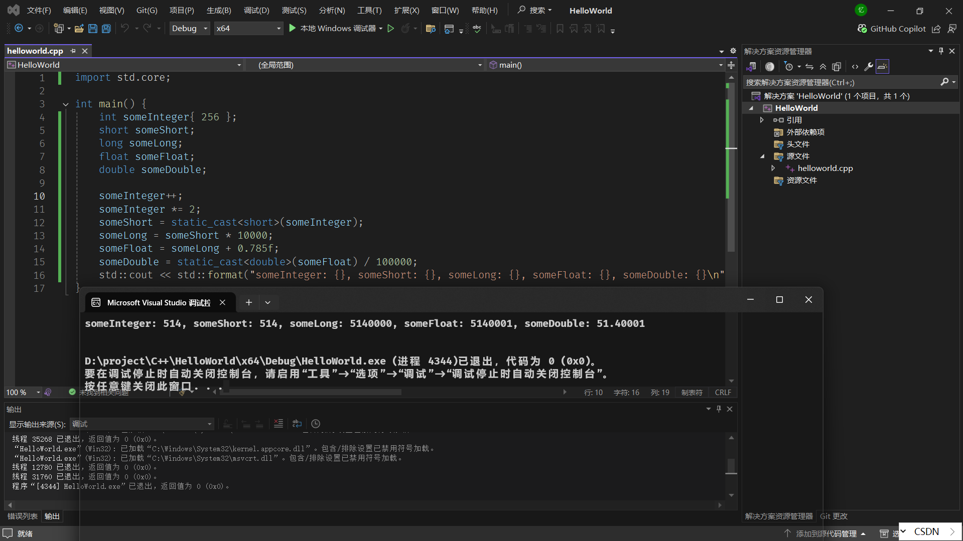Click 本地 Windows 调试器 button

pyautogui.click(x=338, y=29)
